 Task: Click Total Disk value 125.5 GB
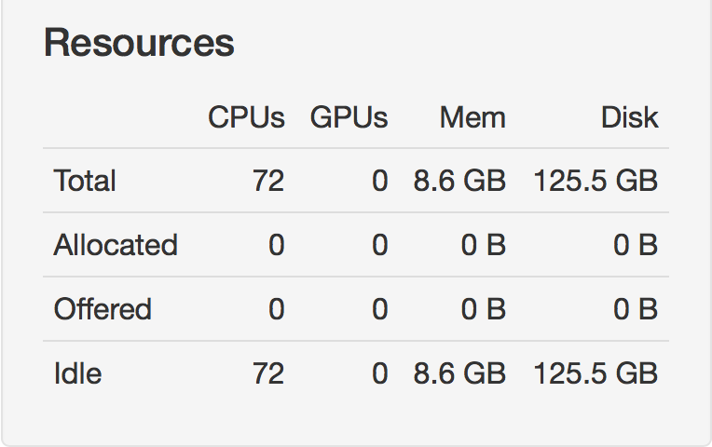pos(596,181)
